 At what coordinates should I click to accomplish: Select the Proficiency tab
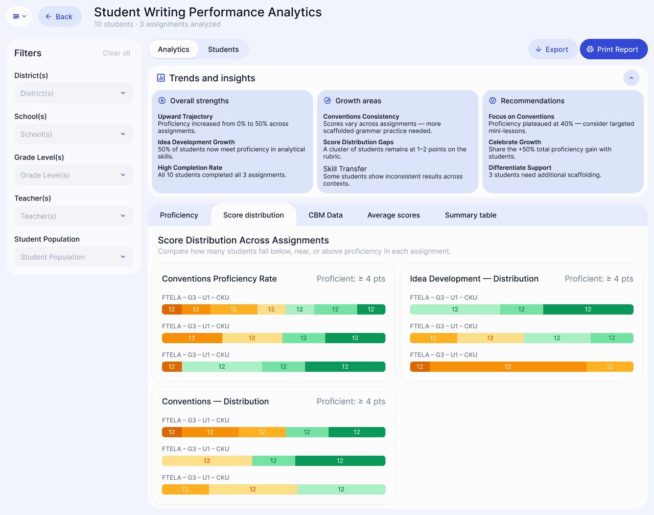pyautogui.click(x=179, y=215)
